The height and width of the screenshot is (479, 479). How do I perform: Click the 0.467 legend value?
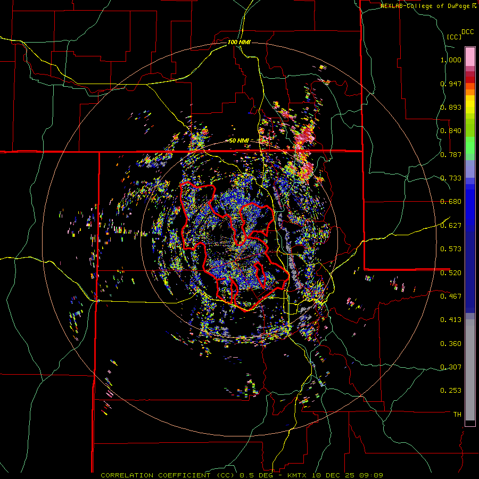451,296
